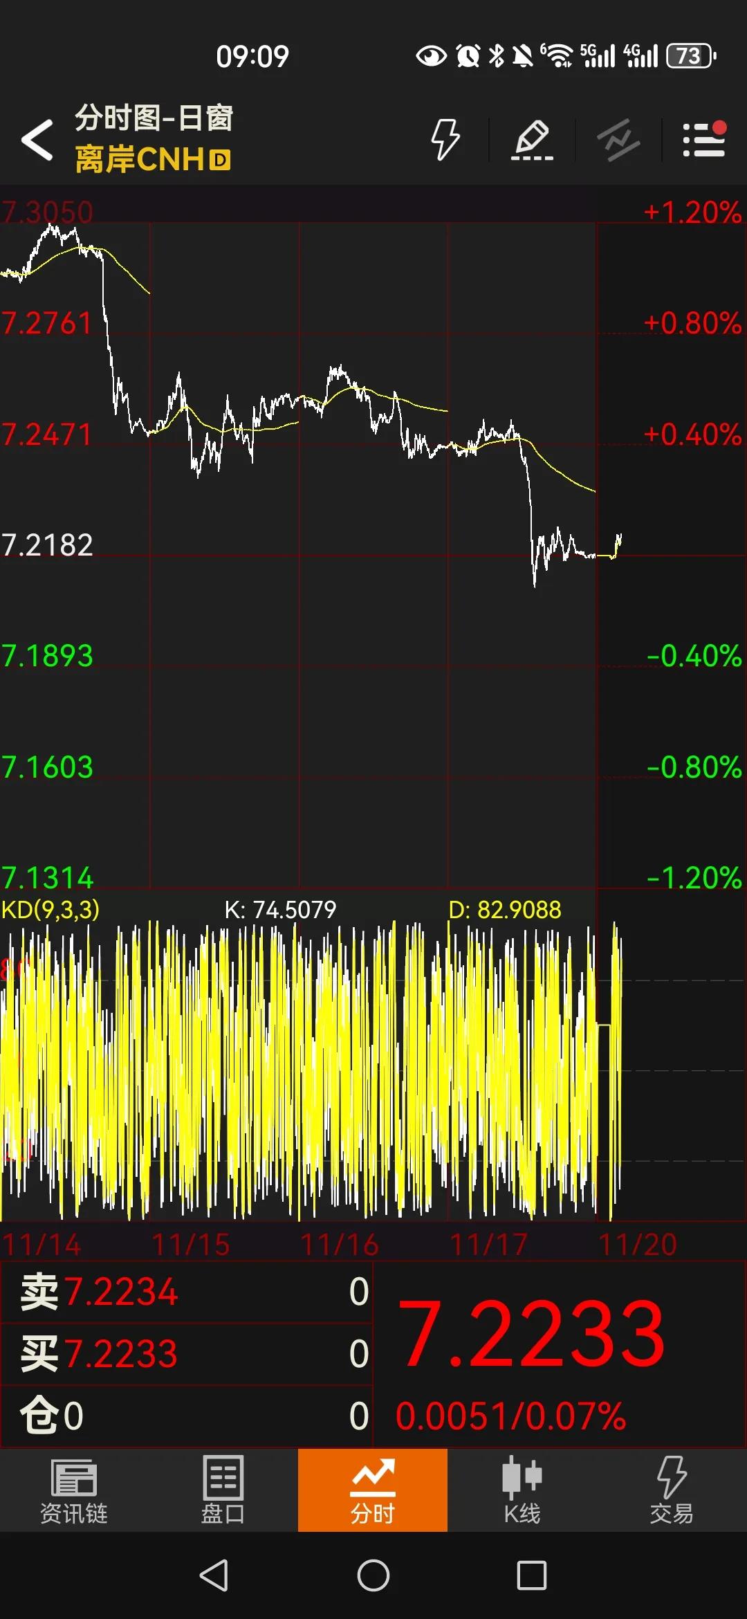Tap the 7.1893 price axis label
The image size is (747, 1619).
[47, 656]
